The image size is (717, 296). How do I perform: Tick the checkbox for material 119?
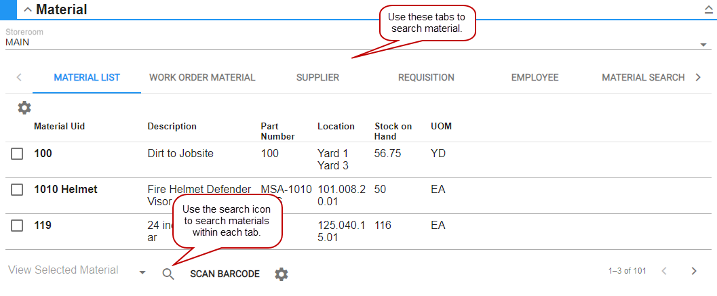(x=17, y=226)
